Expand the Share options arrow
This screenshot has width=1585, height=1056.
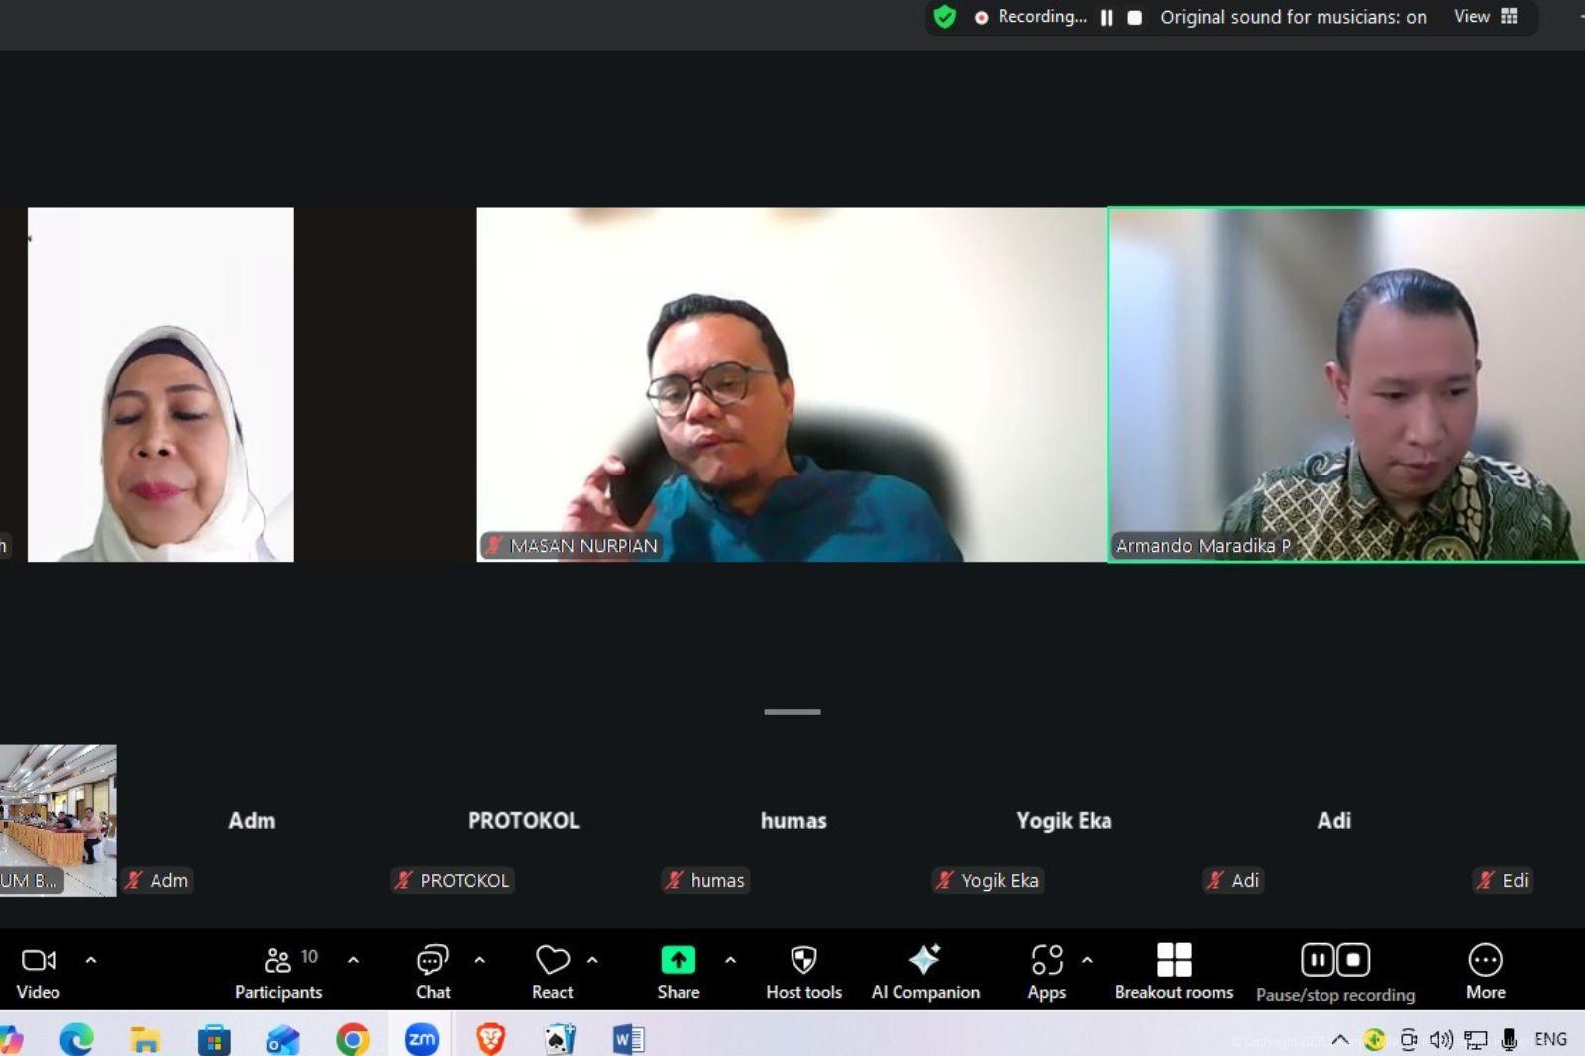730,960
